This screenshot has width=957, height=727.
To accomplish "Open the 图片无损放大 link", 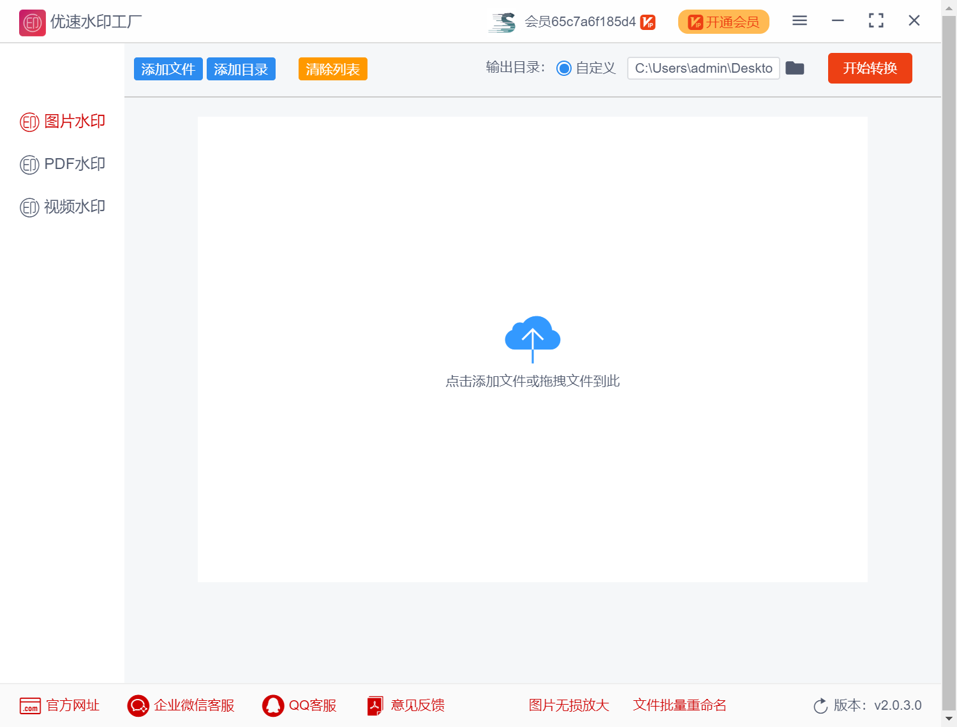I will 569,705.
